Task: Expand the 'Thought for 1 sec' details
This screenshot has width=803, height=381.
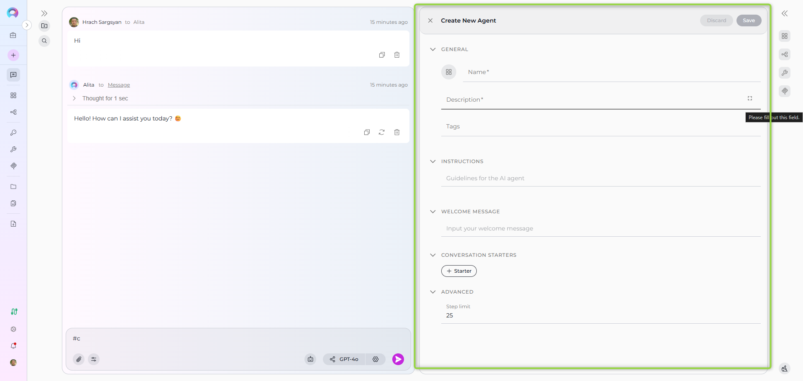Action: tap(74, 98)
